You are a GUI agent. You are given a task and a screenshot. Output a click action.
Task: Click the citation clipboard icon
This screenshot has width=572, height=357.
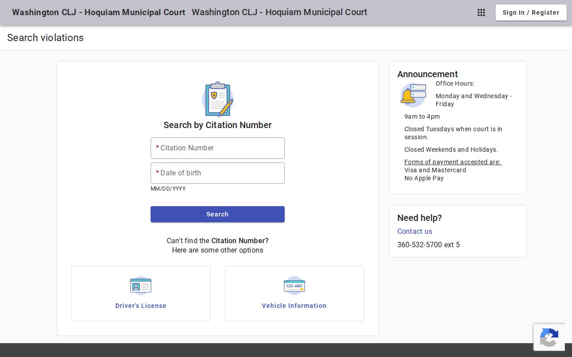218,99
